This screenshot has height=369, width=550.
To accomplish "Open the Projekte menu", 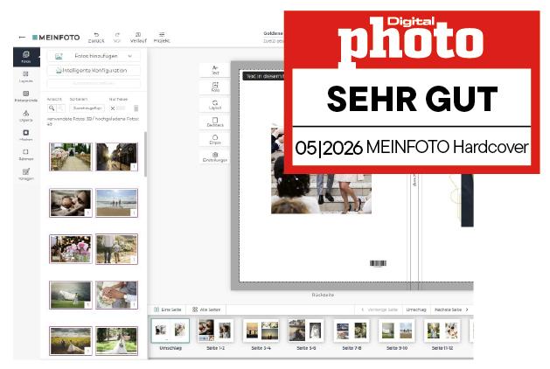I will (x=162, y=38).
